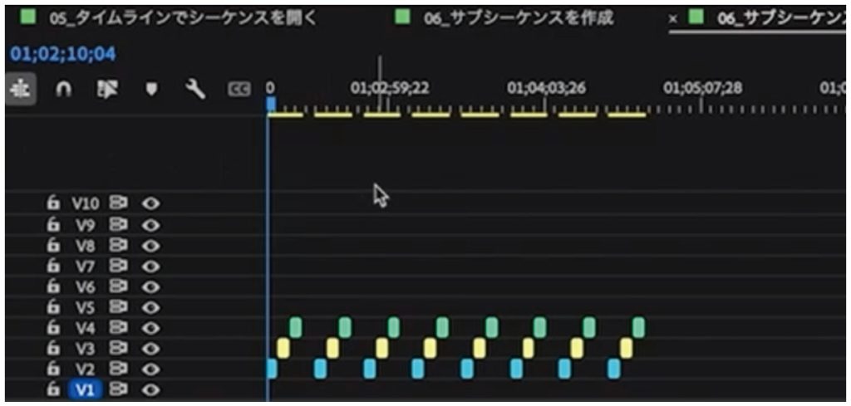Enable the magnet Snap icon
The height and width of the screenshot is (406, 851).
pos(63,89)
